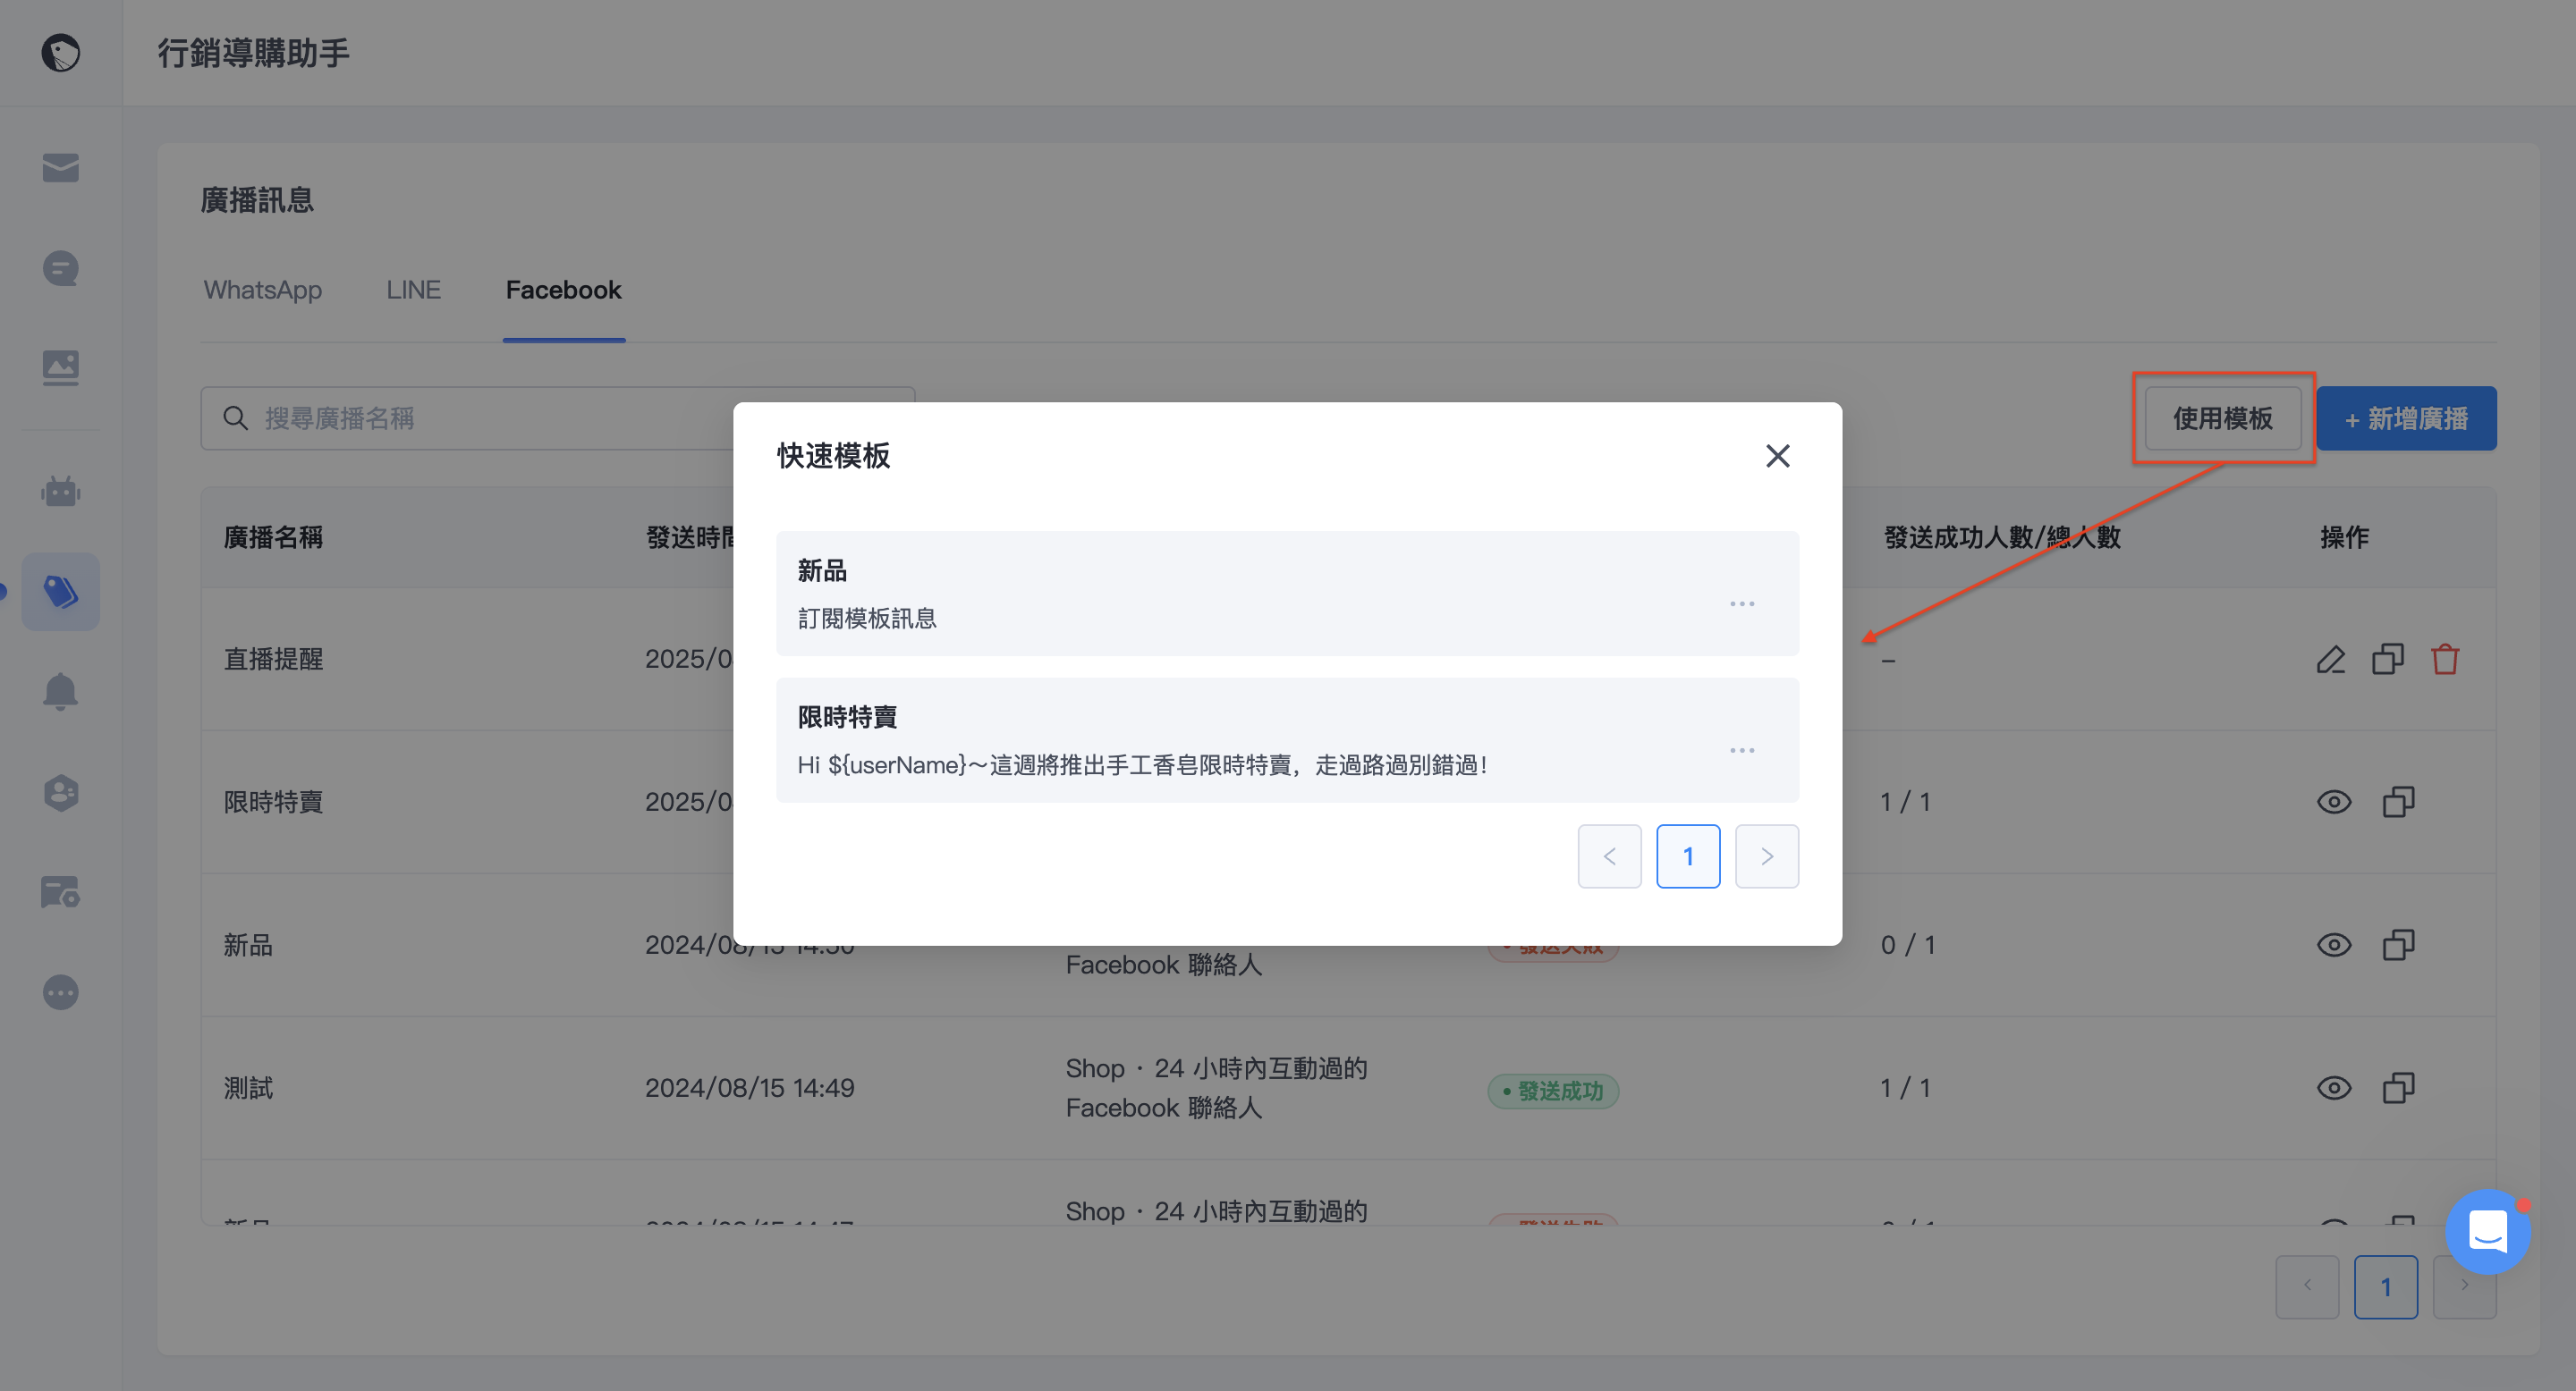Switch to the Facebook tab

click(x=563, y=290)
